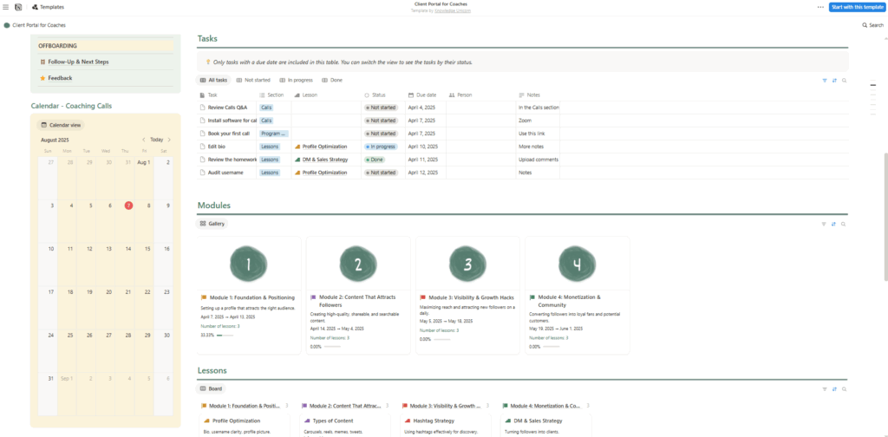Open the Templates breadcrumb
This screenshot has height=437, width=888.
tap(48, 7)
